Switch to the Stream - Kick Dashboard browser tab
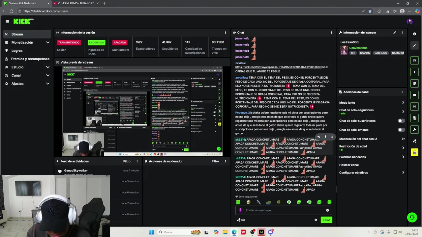 point(26,3)
